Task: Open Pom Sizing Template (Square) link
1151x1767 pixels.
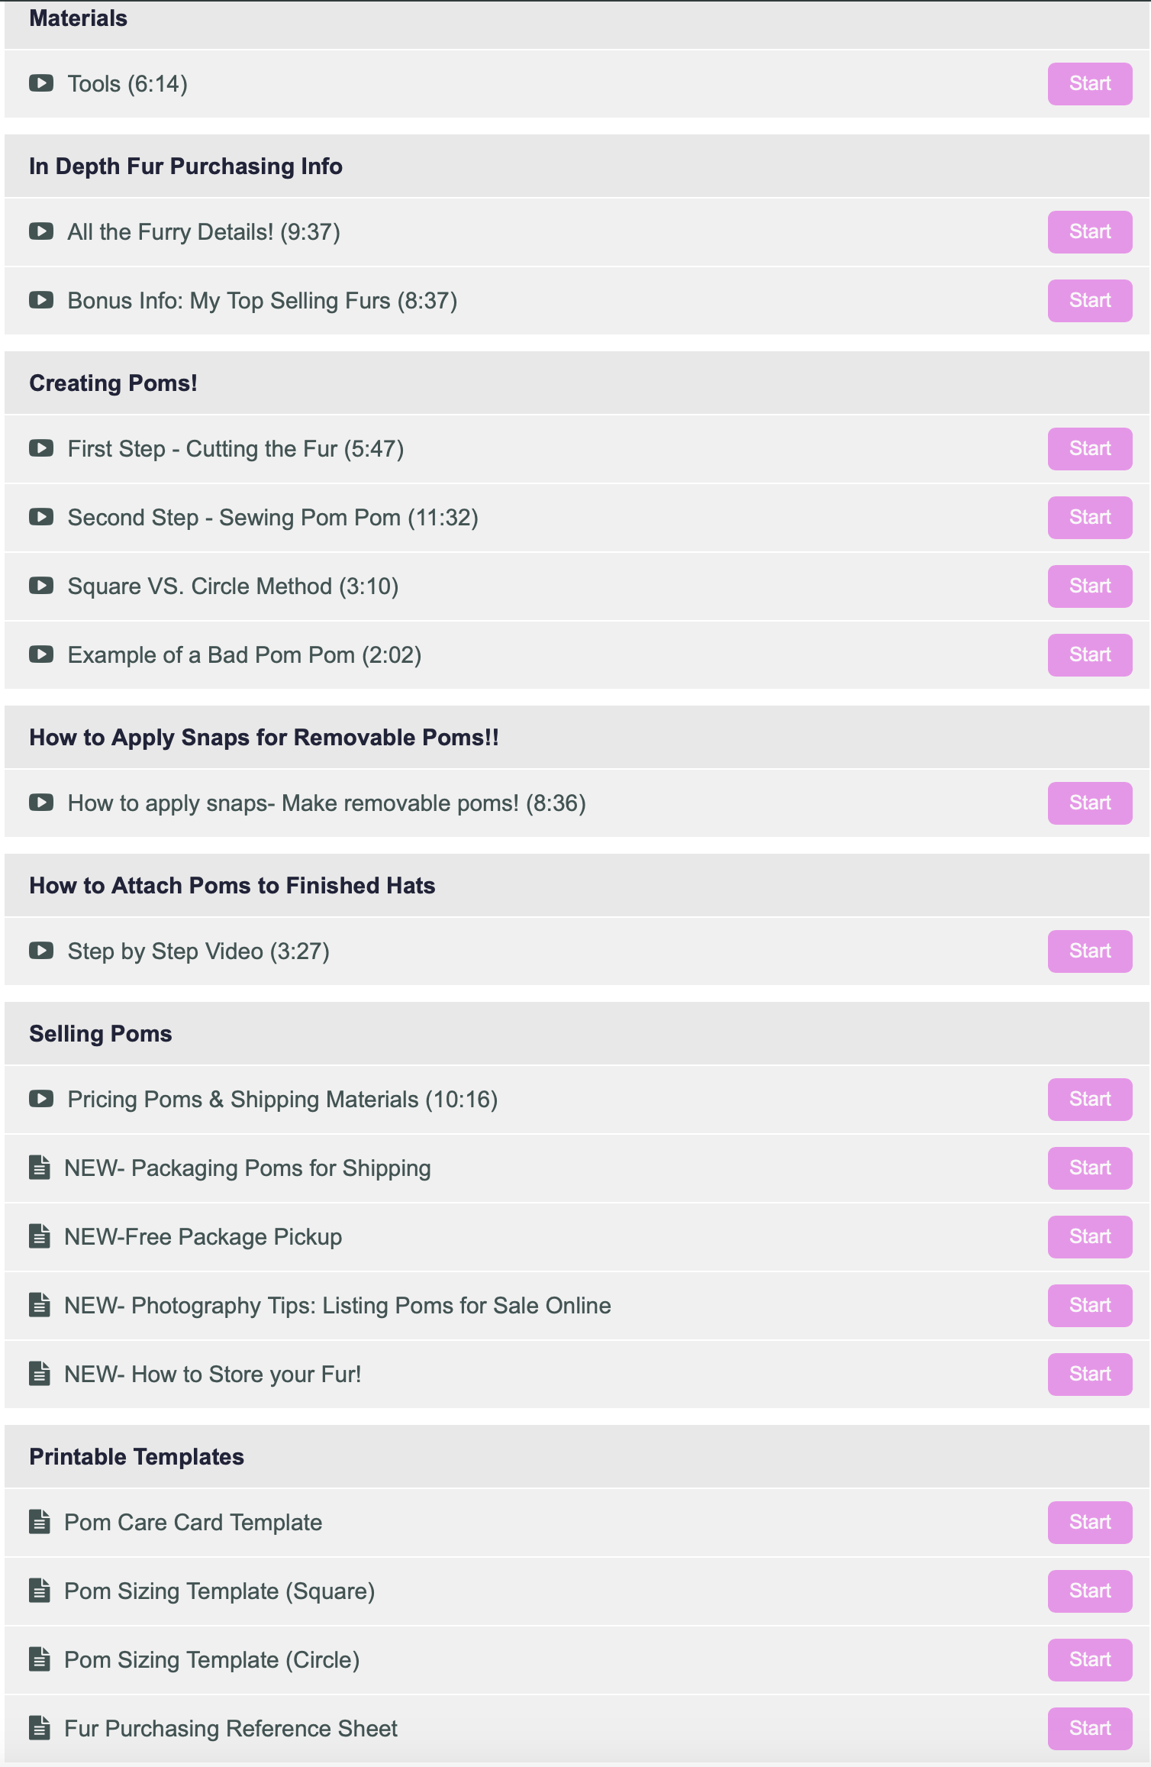Action: pyautogui.click(x=220, y=1591)
